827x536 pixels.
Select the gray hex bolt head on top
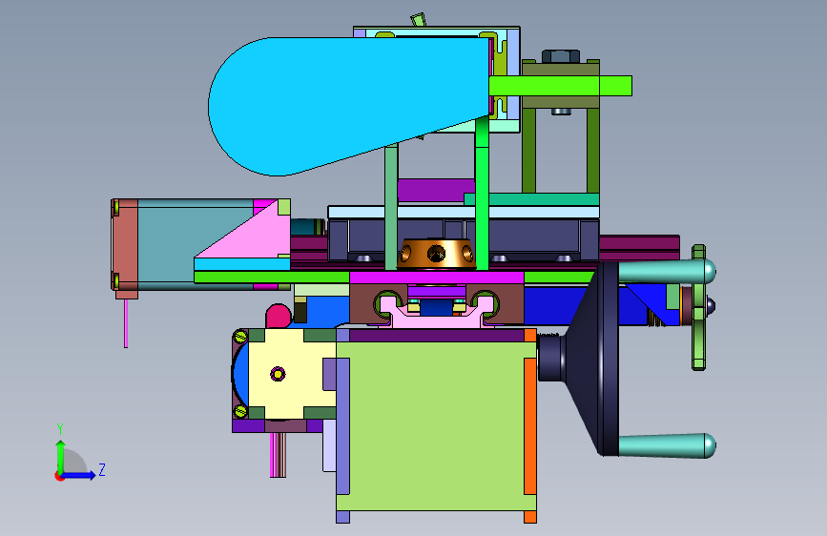point(561,56)
